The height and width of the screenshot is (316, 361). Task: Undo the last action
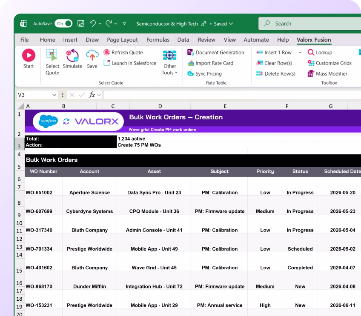point(92,23)
